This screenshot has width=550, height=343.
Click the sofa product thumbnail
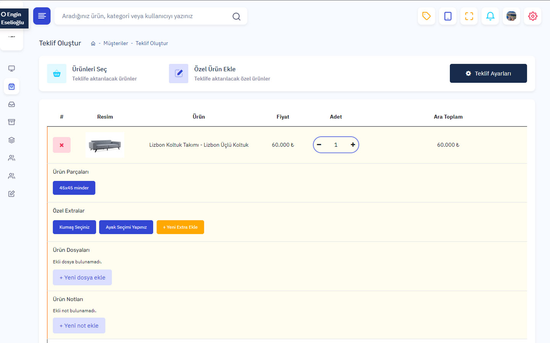[105, 145]
